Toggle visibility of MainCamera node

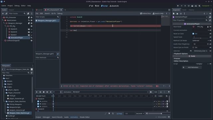32,20
